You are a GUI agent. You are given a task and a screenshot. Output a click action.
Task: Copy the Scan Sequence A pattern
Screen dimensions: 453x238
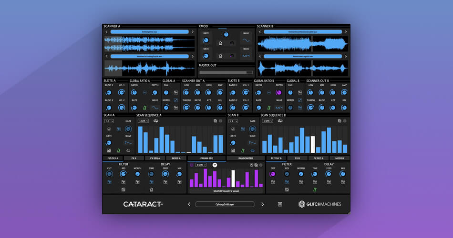(x=215, y=121)
